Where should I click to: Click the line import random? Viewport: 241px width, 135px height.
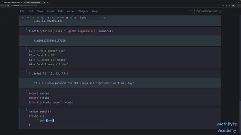pos(39,93)
